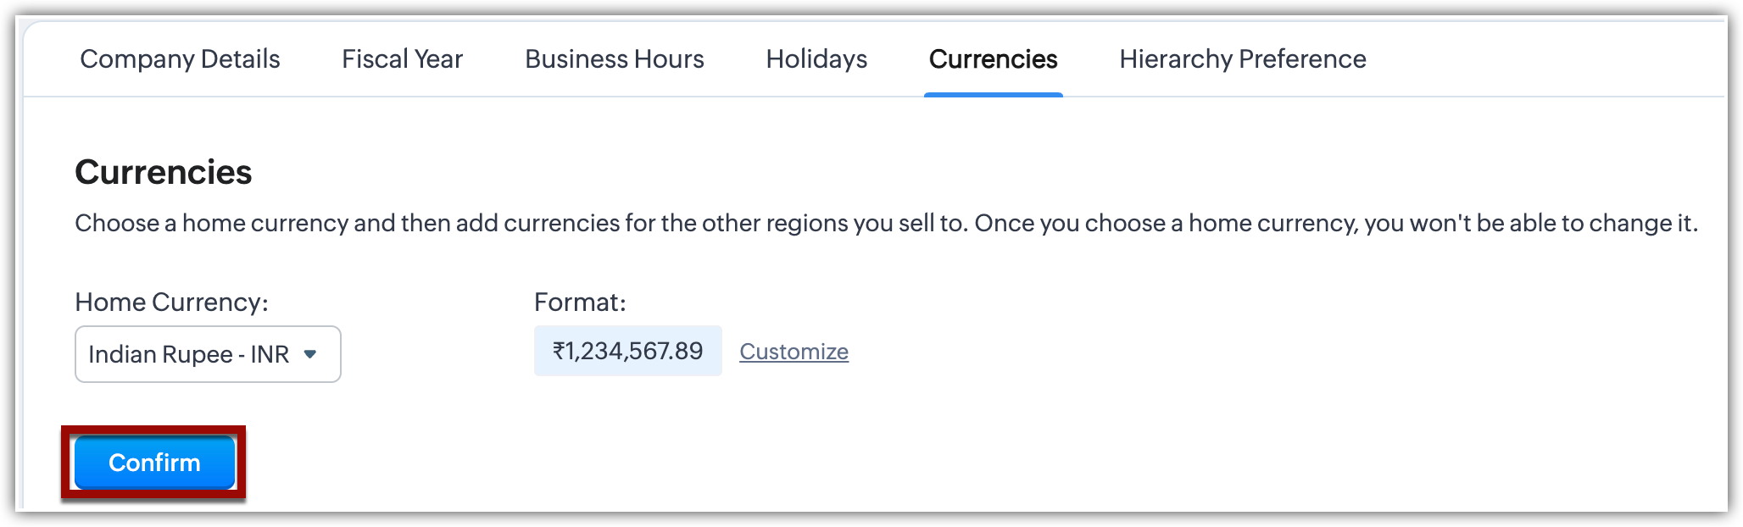Click the active Currencies tab

(993, 59)
